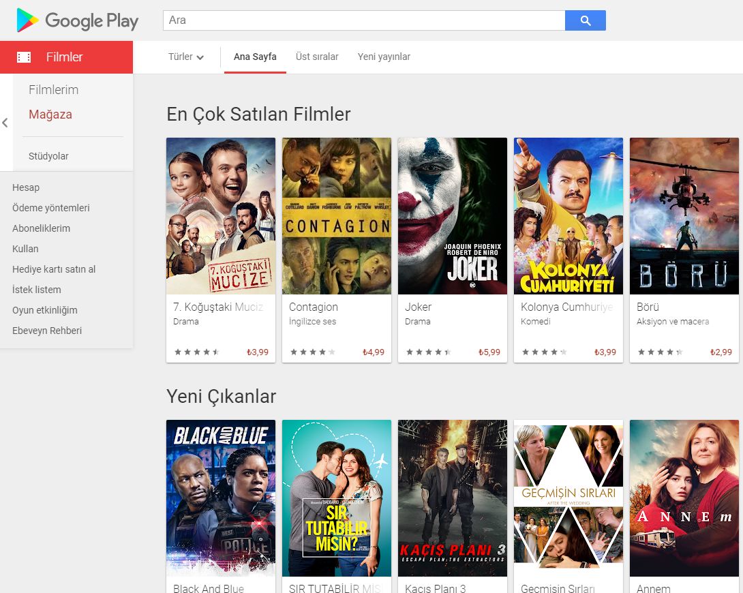Image resolution: width=743 pixels, height=593 pixels.
Task: Click the Filmler film strip icon
Action: [x=24, y=57]
